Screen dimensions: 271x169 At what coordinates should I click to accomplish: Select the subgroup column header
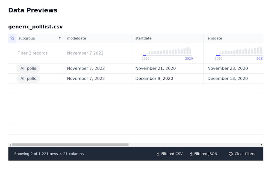(x=36, y=38)
